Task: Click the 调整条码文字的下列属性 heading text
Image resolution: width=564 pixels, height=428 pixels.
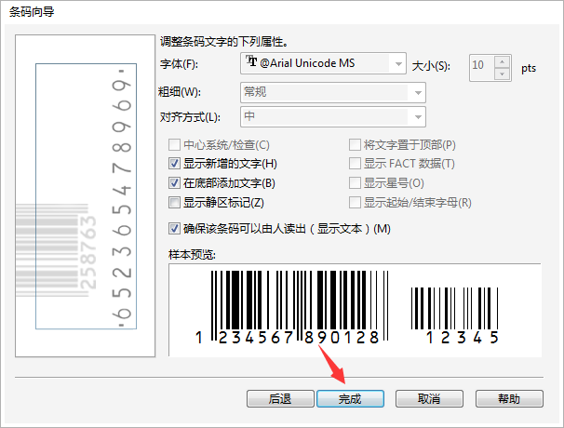Action: (x=224, y=42)
